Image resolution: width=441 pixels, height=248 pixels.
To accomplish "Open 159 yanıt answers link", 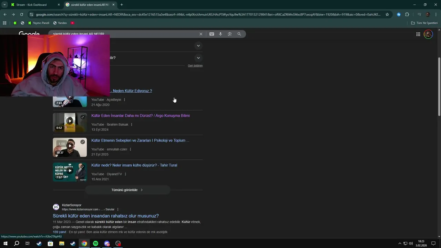I will point(59,232).
